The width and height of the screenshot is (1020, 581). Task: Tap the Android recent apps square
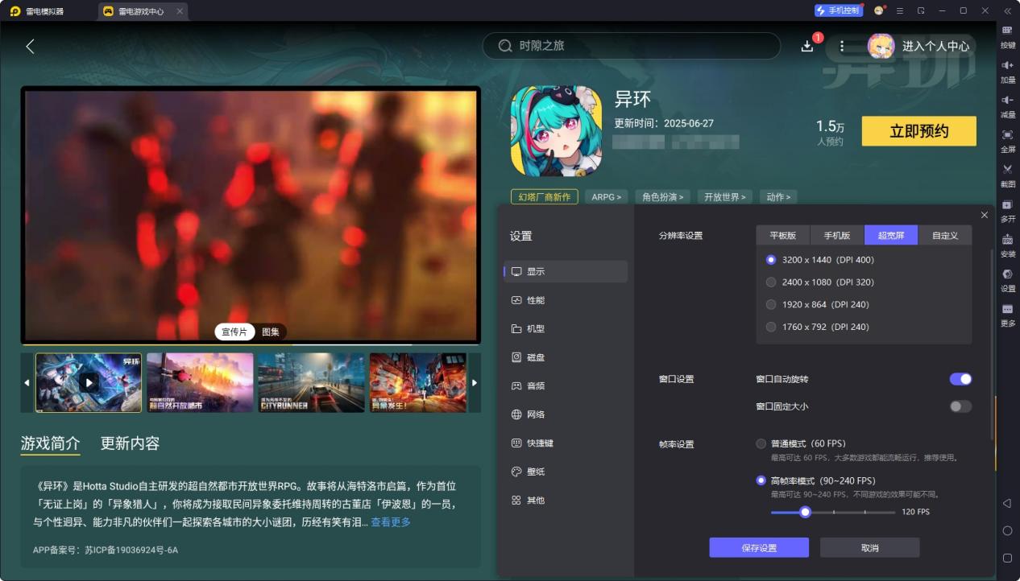click(1007, 558)
